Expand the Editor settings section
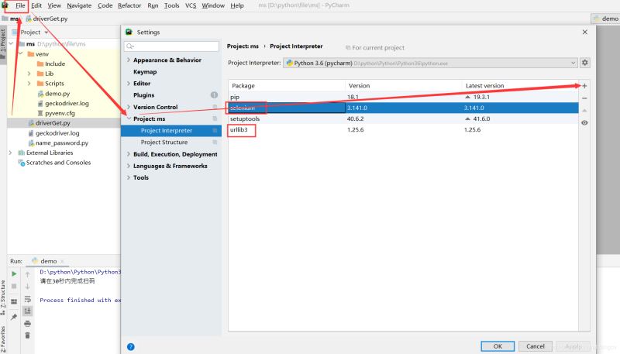The image size is (620, 354). click(129, 84)
